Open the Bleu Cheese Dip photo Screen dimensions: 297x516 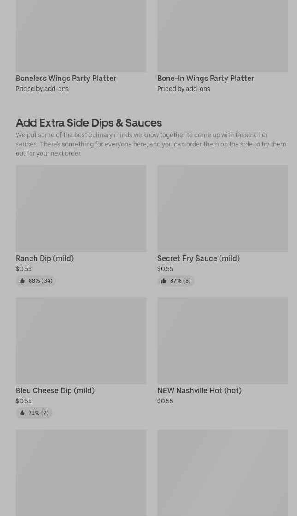click(81, 341)
